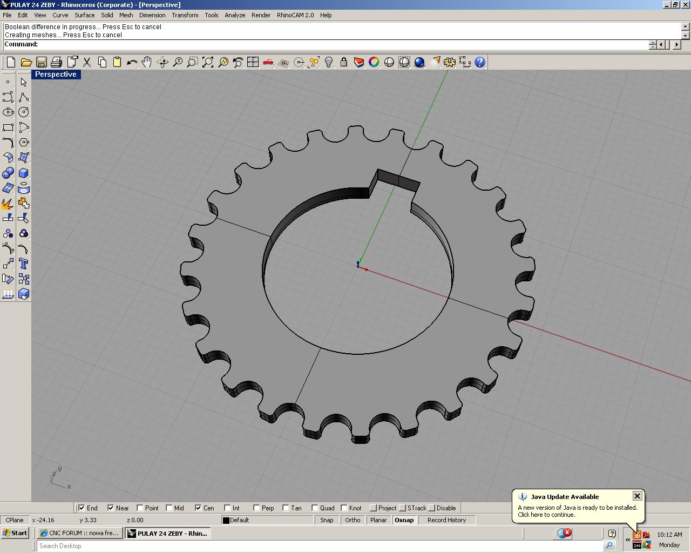The width and height of the screenshot is (691, 553).
Task: Click the padlock Lock objects icon
Action: [x=344, y=62]
